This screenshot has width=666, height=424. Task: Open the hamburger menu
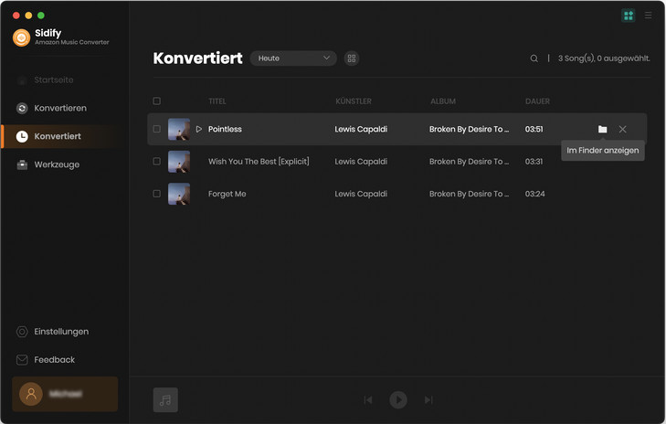click(x=648, y=16)
